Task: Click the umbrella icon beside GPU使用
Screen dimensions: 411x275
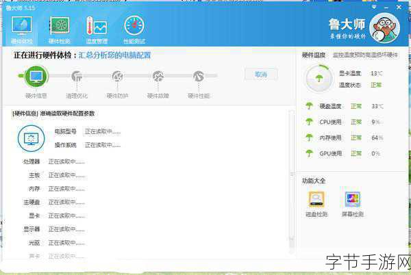Action: [310, 153]
